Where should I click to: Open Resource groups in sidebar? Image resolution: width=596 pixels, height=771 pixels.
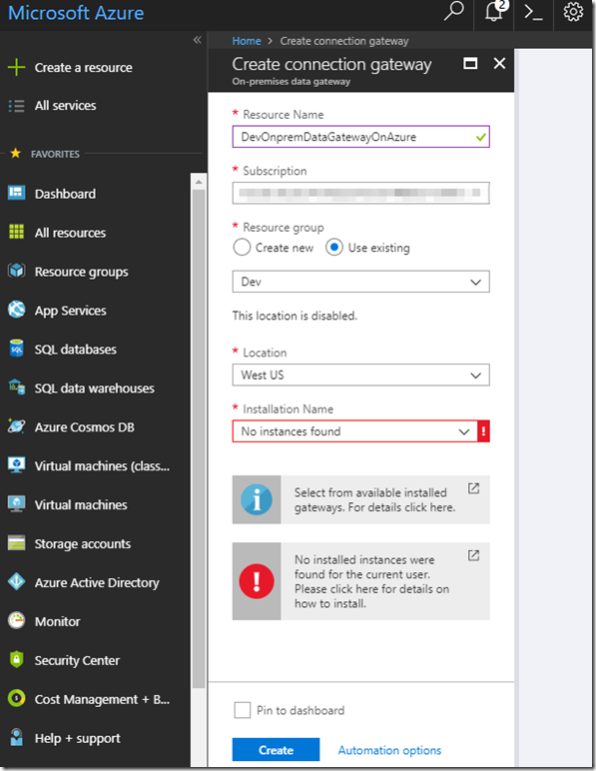[x=81, y=272]
